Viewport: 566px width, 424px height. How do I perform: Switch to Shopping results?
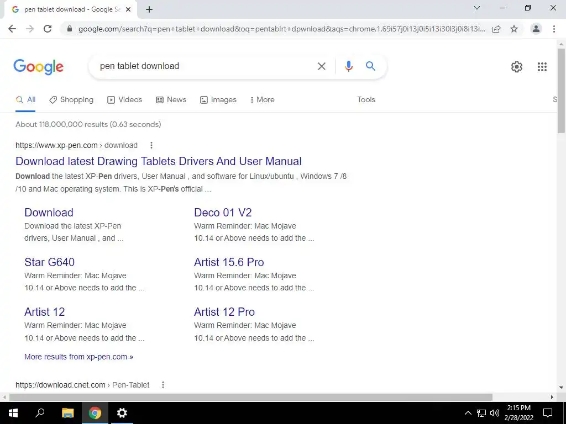71,100
